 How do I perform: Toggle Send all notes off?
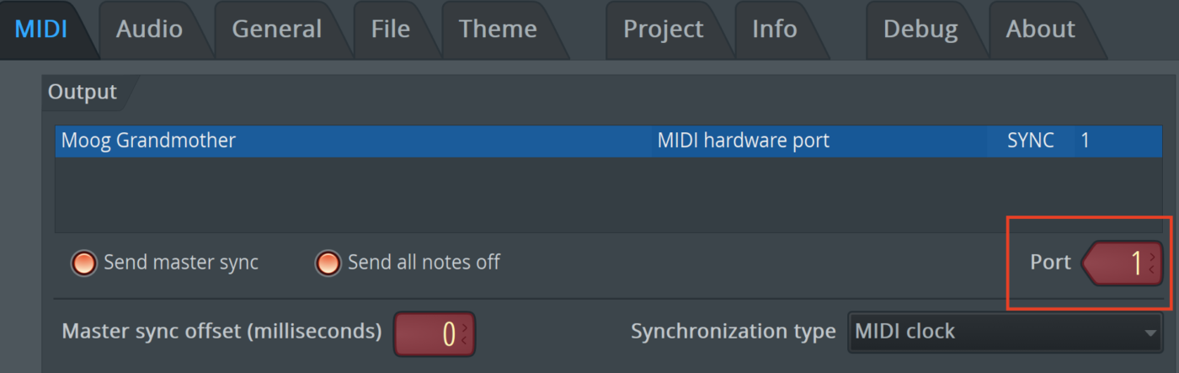(x=328, y=263)
